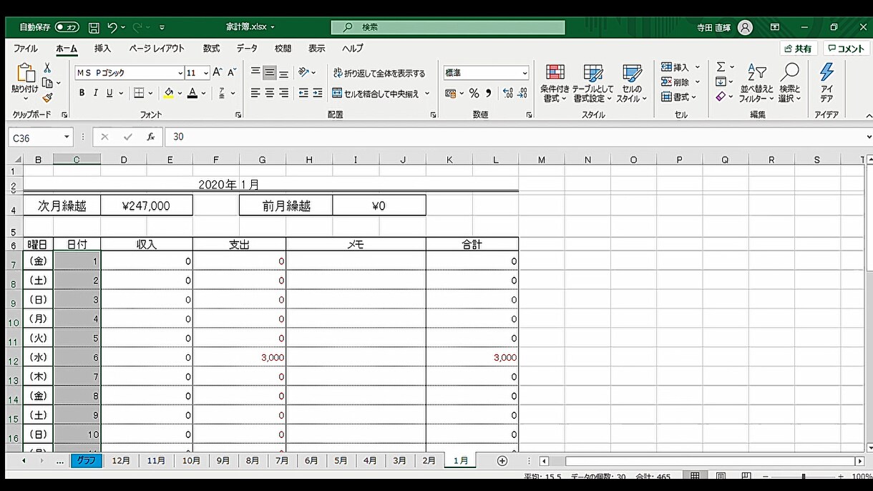The image size is (873, 491).
Task: Toggle 折り返して全体を表示する wrap text
Action: point(379,73)
